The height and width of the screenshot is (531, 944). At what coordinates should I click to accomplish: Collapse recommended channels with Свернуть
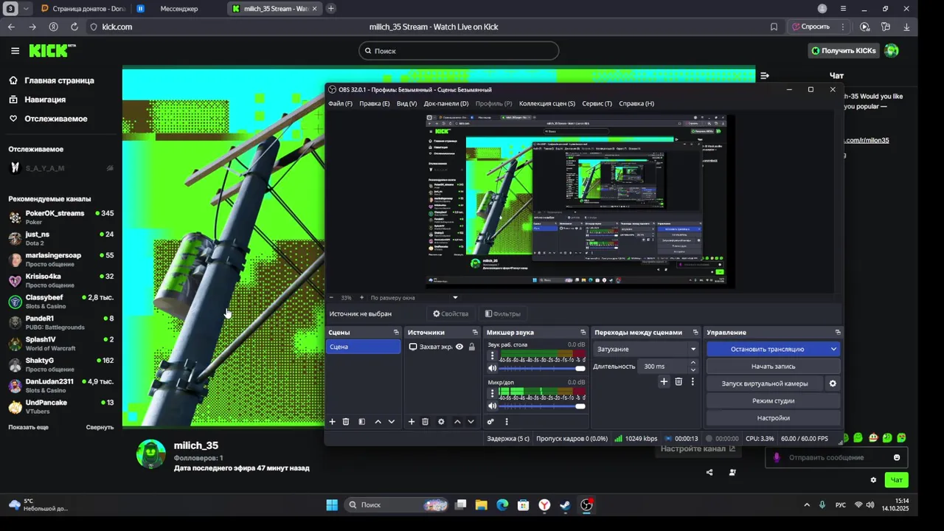[100, 427]
